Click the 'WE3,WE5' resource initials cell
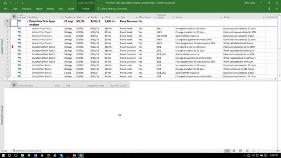 (x=166, y=36)
